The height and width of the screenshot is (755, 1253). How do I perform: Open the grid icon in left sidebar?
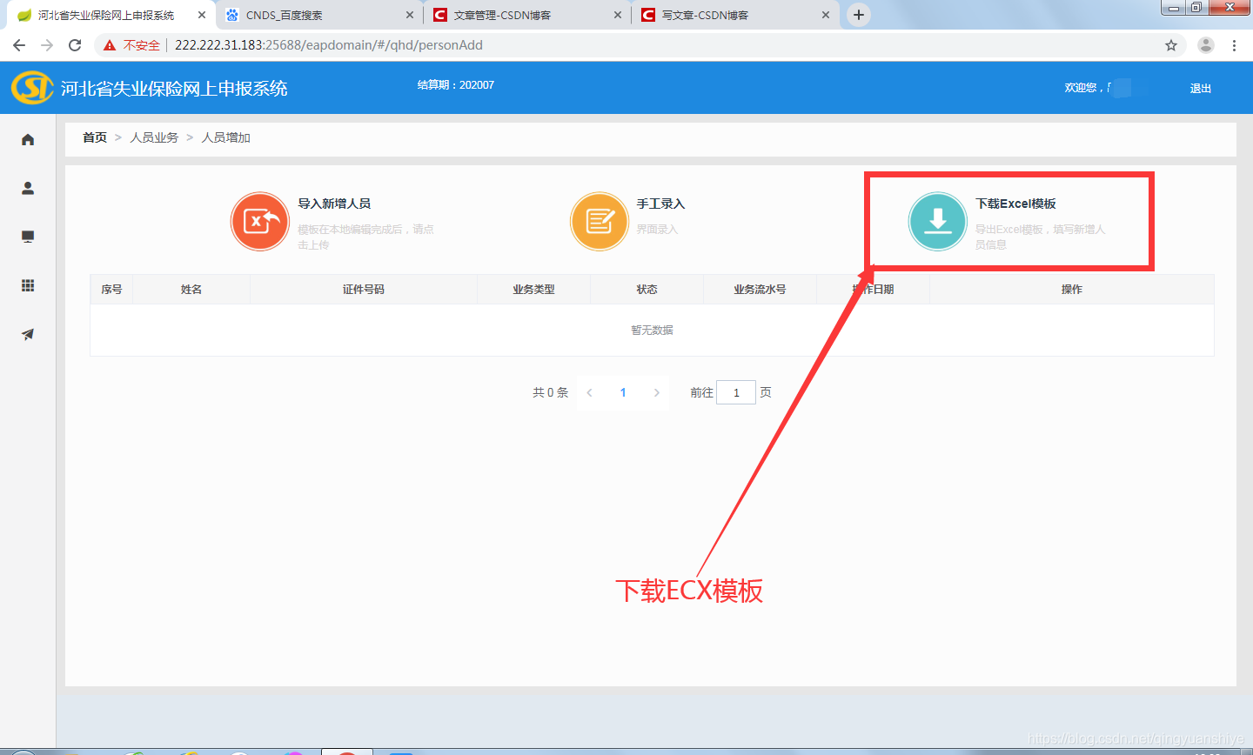click(x=28, y=285)
